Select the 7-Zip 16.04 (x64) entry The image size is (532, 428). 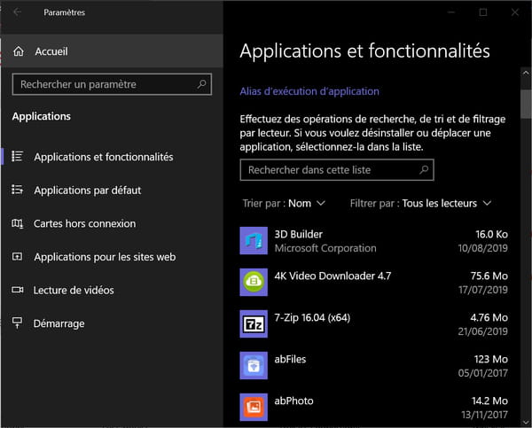click(x=312, y=317)
